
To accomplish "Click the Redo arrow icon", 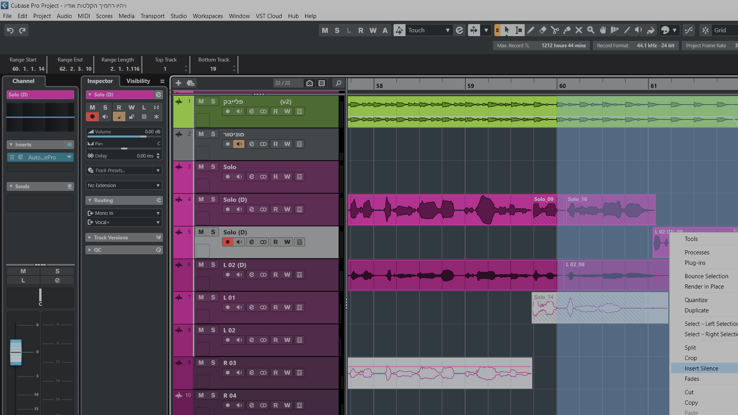I will [x=22, y=30].
